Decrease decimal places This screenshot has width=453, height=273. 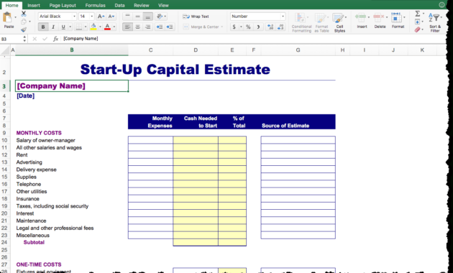[x=280, y=27]
